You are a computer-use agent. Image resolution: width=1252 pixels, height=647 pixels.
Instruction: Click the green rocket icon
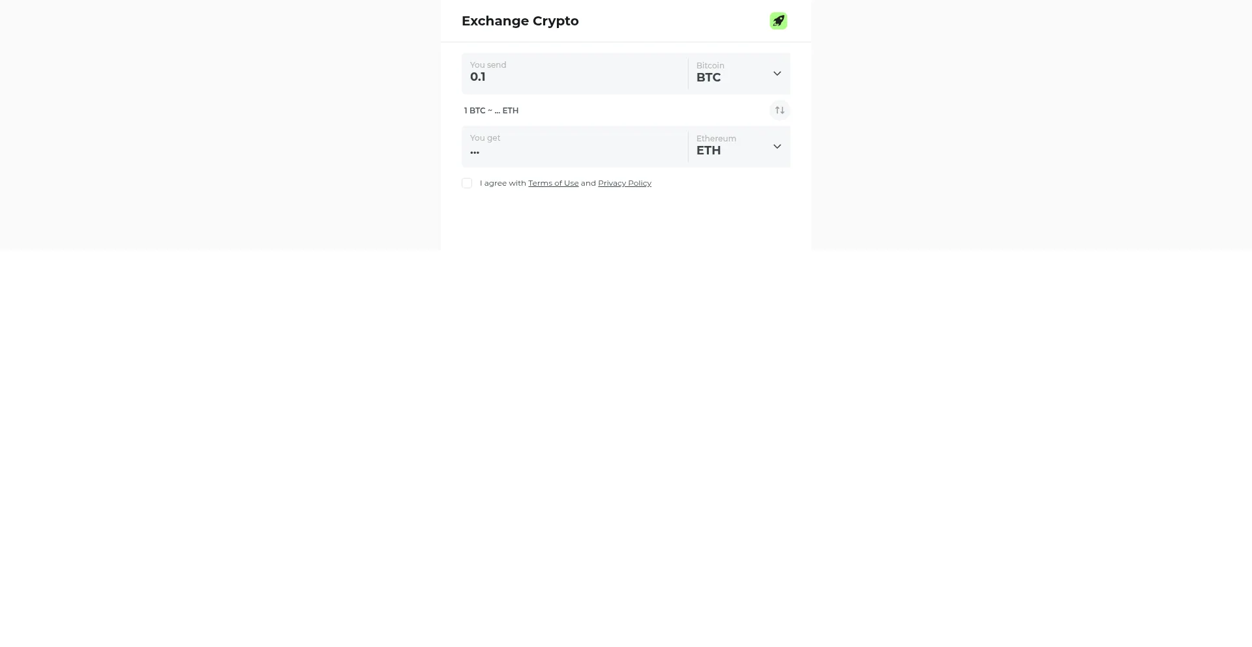778,21
